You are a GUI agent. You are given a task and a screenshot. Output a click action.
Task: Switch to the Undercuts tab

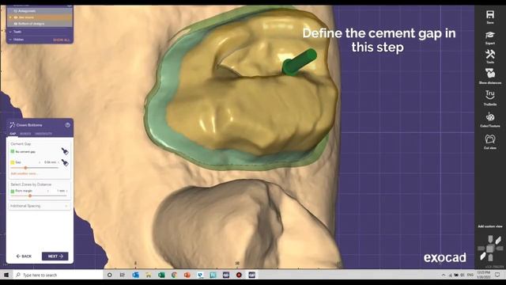(x=43, y=134)
